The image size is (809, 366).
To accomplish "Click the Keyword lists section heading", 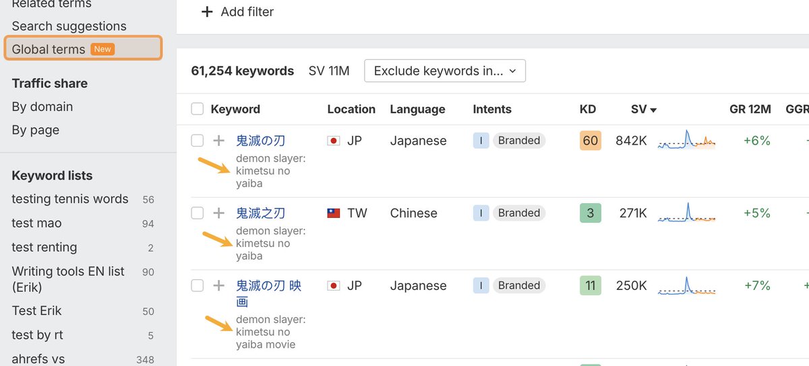I will 52,176.
